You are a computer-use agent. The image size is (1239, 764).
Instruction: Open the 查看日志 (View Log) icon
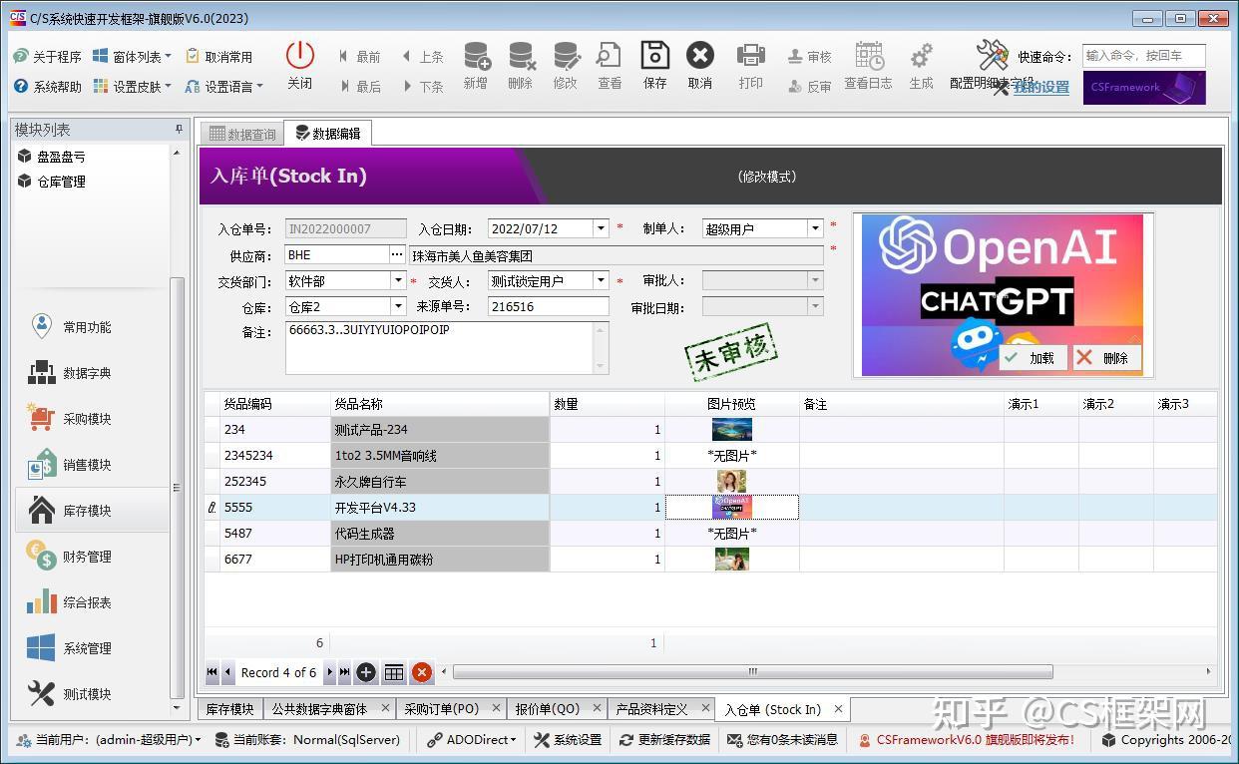(x=868, y=65)
